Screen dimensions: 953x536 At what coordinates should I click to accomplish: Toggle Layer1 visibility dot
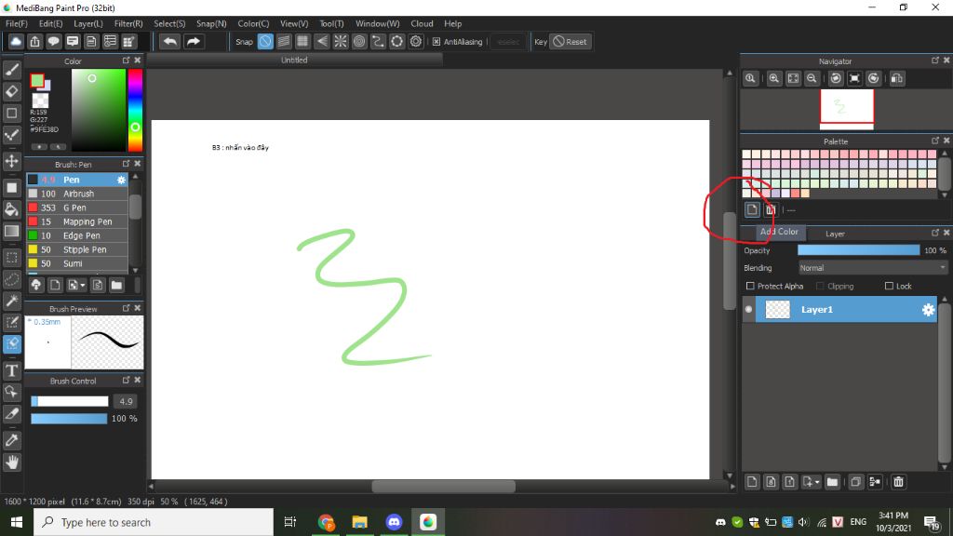(749, 309)
